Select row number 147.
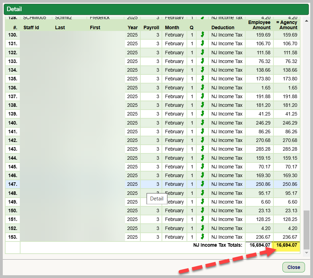The height and width of the screenshot is (278, 313). [13, 184]
